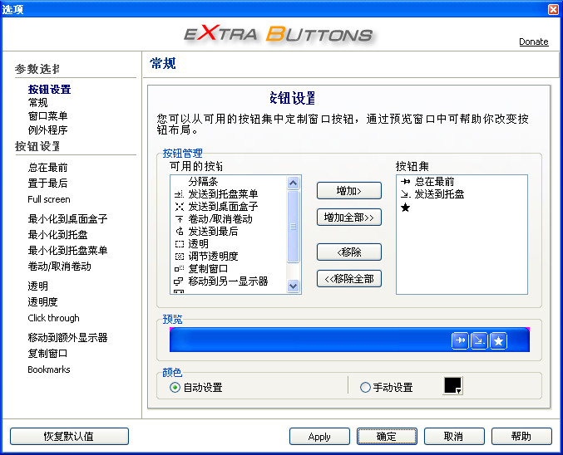Select the 透明 icon in available list
The image size is (563, 455).
pyautogui.click(x=179, y=244)
